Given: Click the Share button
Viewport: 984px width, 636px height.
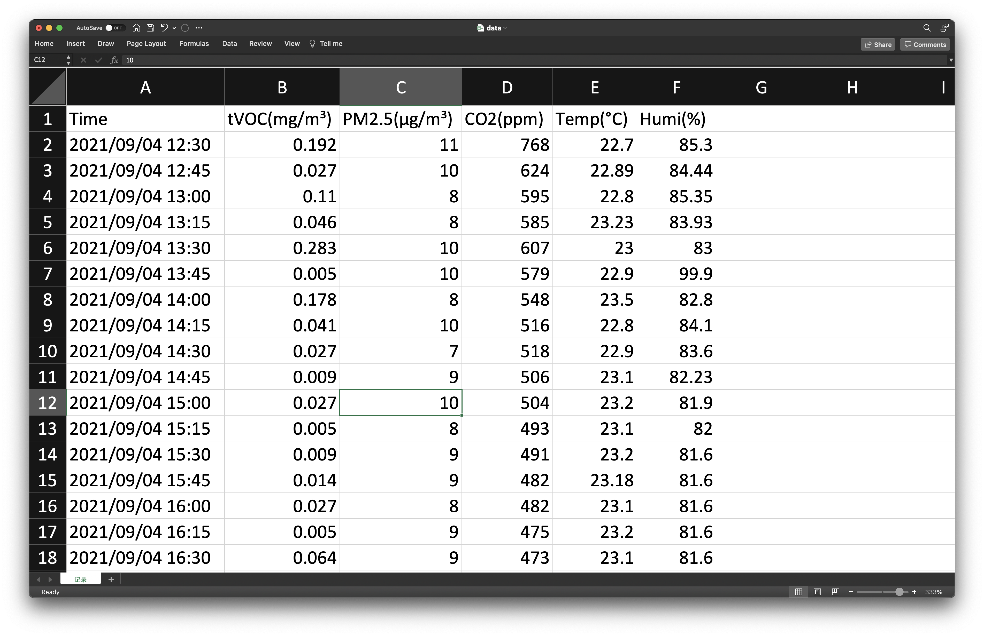Looking at the screenshot, I should [877, 45].
